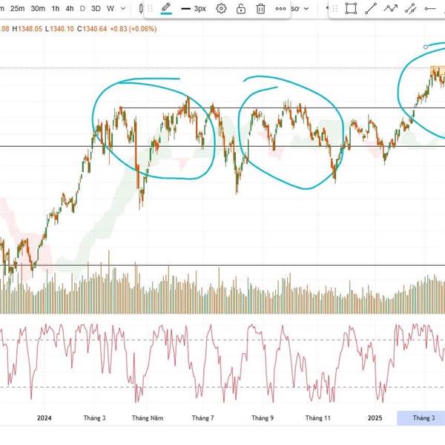Select the brush drawing anchor point
445x445 pixels.
coord(426,47)
